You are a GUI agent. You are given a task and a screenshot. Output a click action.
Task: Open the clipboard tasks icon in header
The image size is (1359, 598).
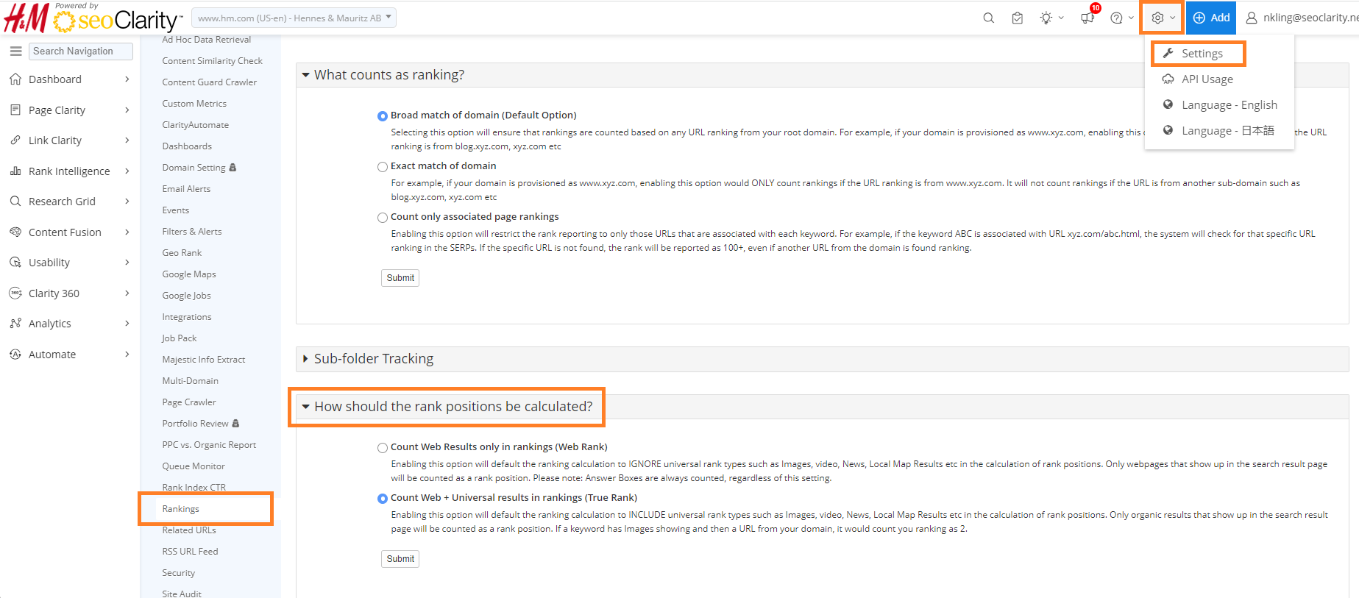click(1017, 18)
